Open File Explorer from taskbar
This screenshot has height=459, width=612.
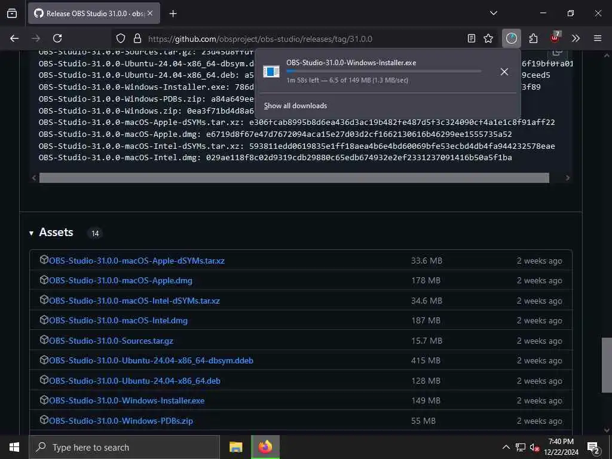click(x=235, y=447)
